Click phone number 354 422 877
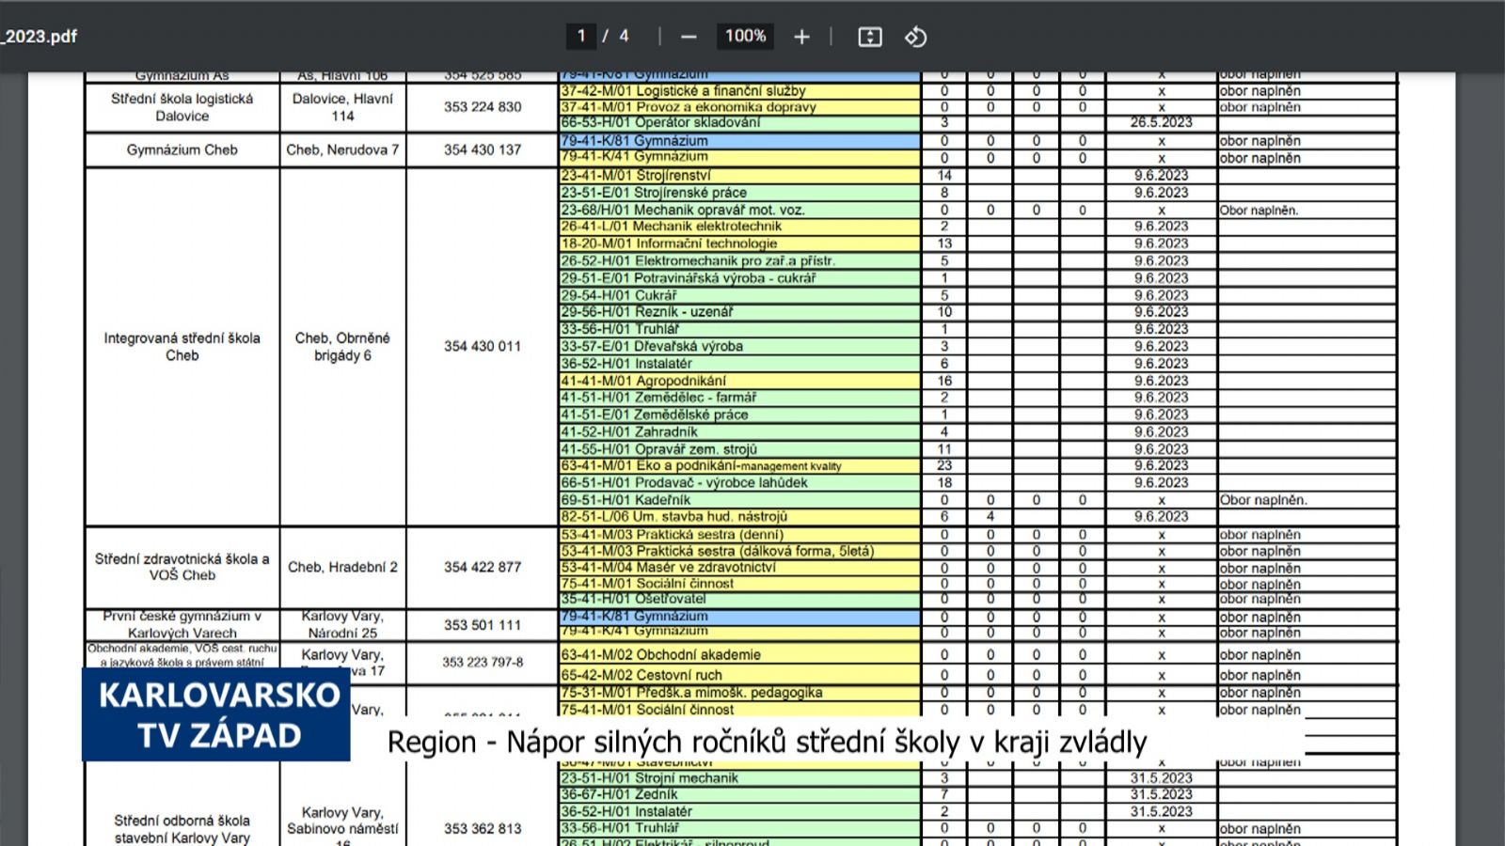 483,567
